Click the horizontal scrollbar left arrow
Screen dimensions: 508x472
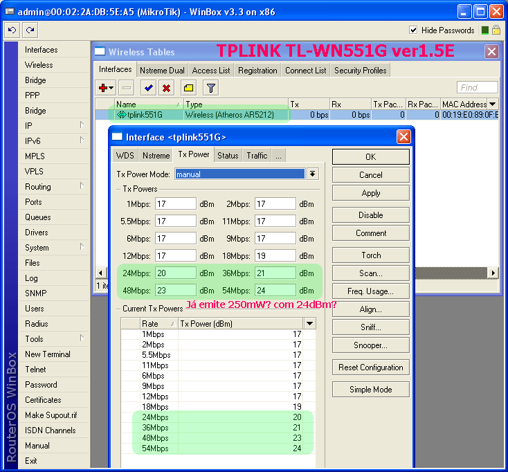pyautogui.click(x=101, y=273)
